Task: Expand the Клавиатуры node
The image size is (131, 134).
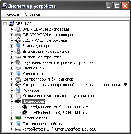Action: [x=11, y=68]
